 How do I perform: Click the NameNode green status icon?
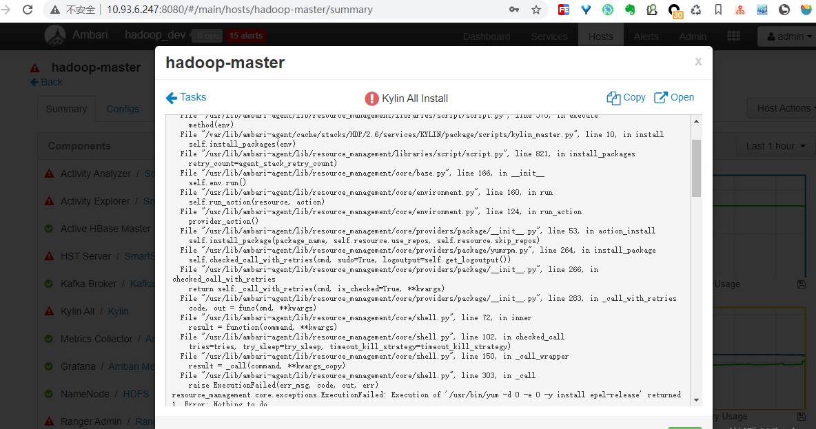click(49, 394)
